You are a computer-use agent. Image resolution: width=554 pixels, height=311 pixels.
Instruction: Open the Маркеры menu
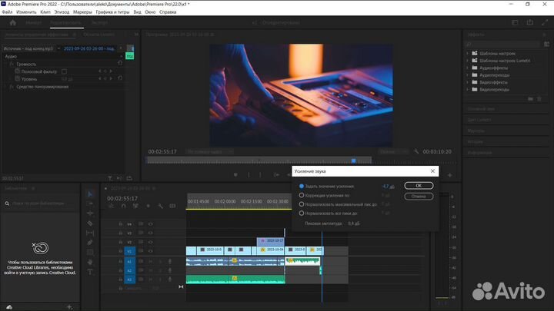tap(82, 12)
